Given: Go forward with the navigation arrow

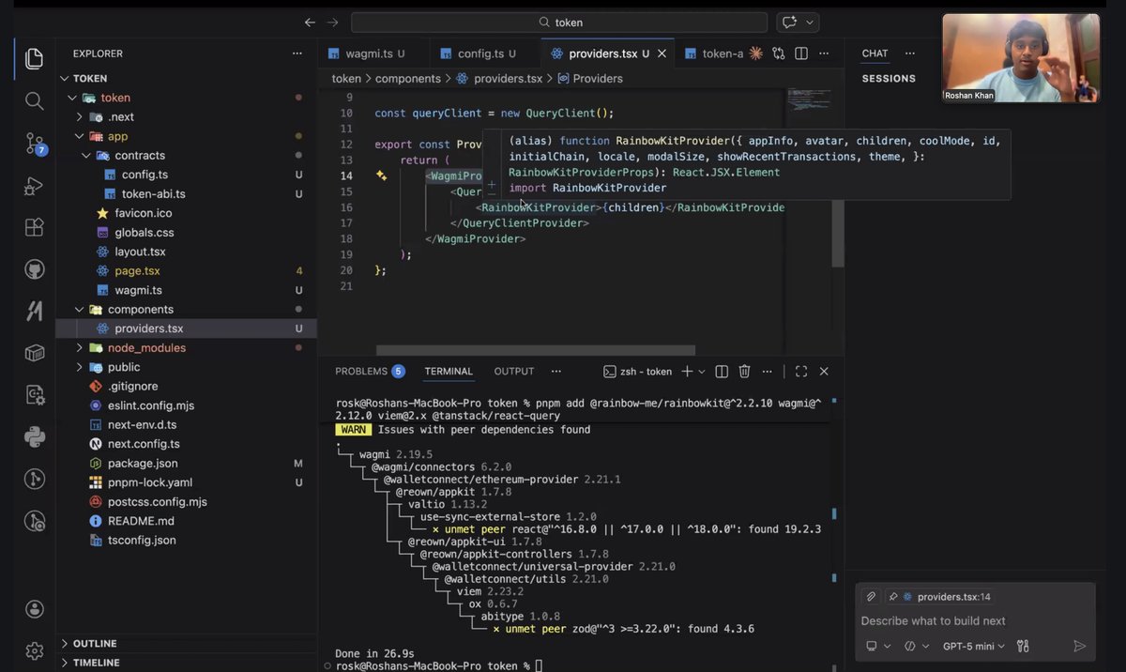Looking at the screenshot, I should click(x=332, y=22).
